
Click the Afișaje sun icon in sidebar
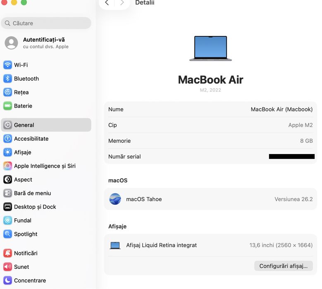pyautogui.click(x=7, y=152)
